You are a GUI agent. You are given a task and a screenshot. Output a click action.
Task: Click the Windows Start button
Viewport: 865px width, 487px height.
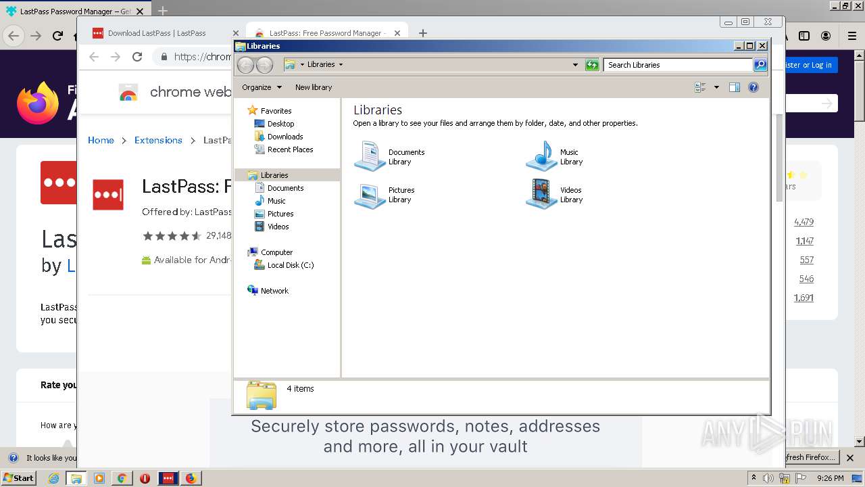click(18, 478)
